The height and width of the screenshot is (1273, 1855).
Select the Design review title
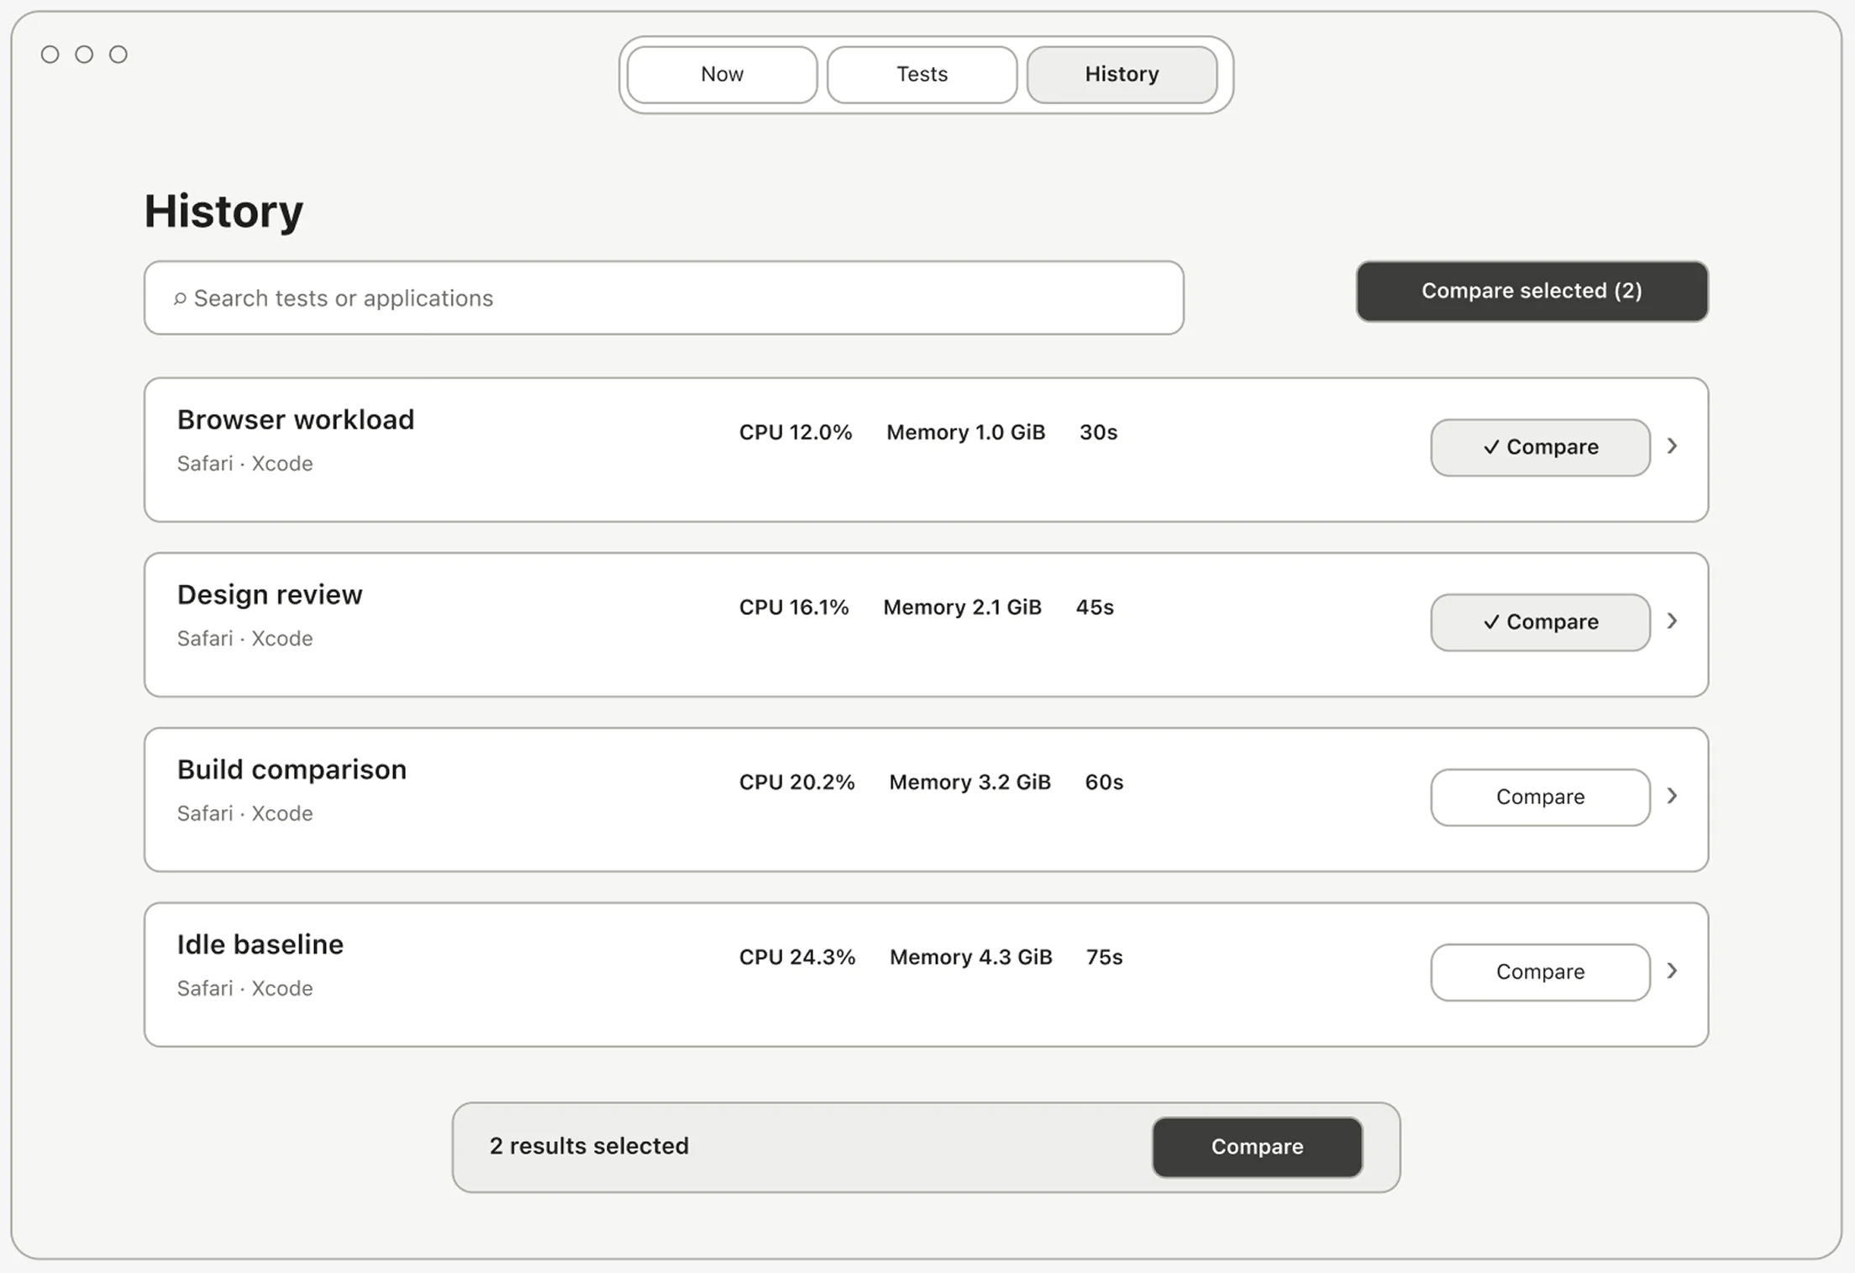(x=270, y=594)
